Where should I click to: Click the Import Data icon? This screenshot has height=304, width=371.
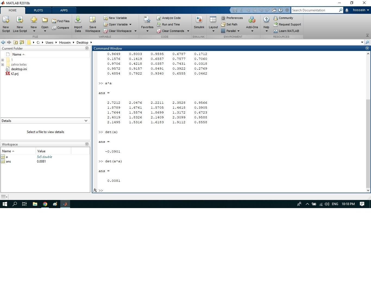[x=78, y=24]
